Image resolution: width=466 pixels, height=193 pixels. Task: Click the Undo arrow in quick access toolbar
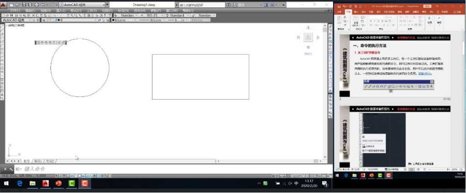point(43,5)
